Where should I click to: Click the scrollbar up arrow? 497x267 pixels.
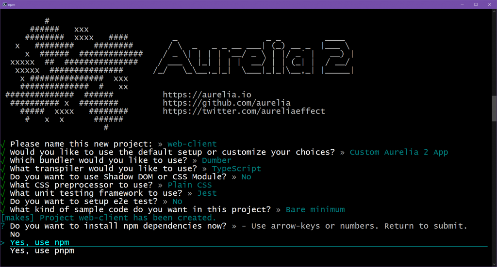[494, 11]
